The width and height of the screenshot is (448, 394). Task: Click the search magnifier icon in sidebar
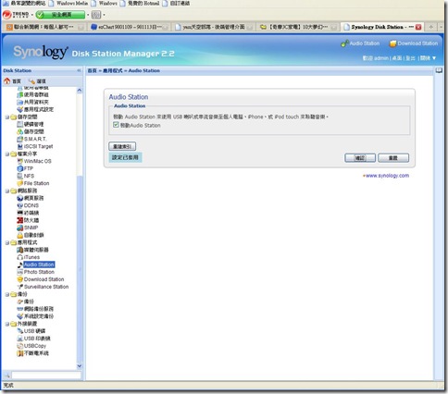6,376
